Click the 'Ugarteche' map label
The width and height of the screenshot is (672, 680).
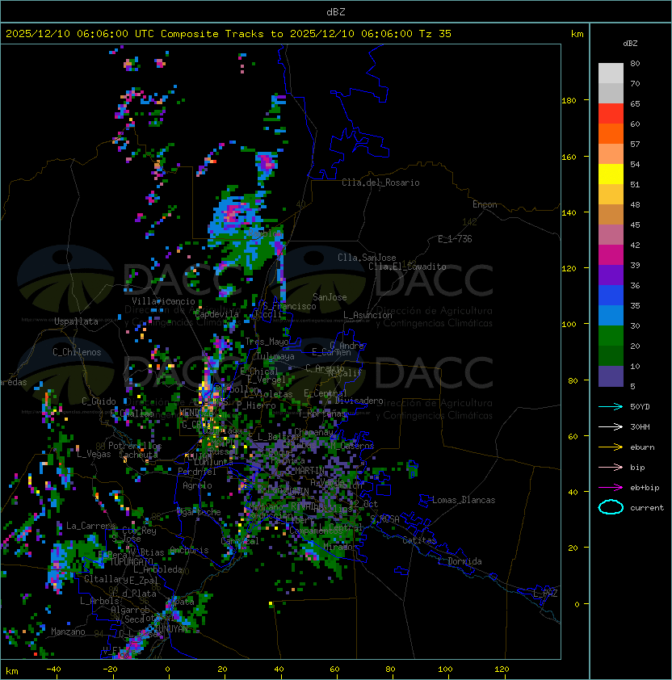point(199,512)
